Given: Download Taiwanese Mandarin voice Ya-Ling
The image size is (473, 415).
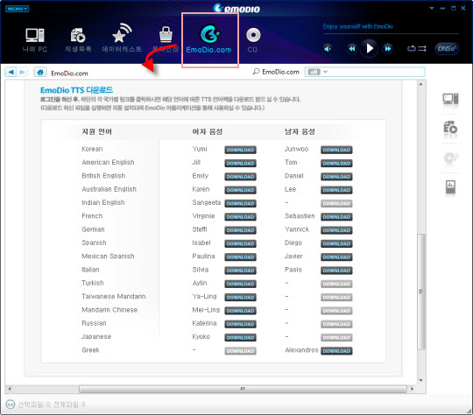Looking at the screenshot, I should click(x=240, y=298).
